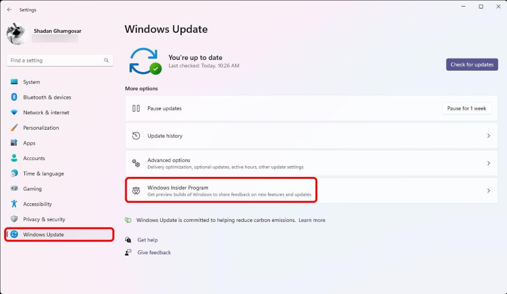Expand Advanced options chevron
The image size is (507, 294).
pos(488,163)
